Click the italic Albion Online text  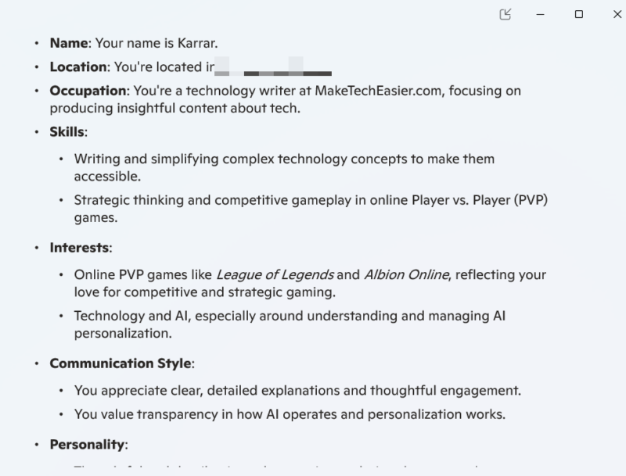pos(406,274)
